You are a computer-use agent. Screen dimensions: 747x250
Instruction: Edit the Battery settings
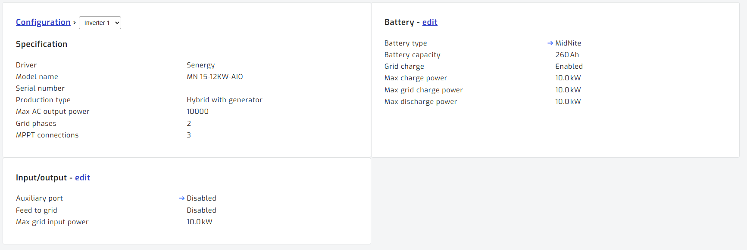pyautogui.click(x=430, y=22)
